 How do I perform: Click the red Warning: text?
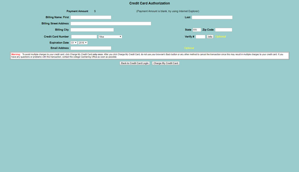coord(16,54)
